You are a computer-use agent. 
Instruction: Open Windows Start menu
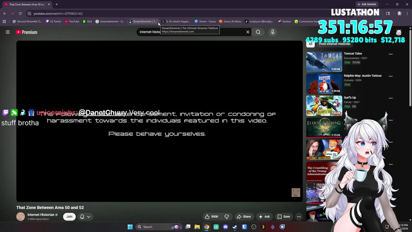pyautogui.click(x=130, y=227)
